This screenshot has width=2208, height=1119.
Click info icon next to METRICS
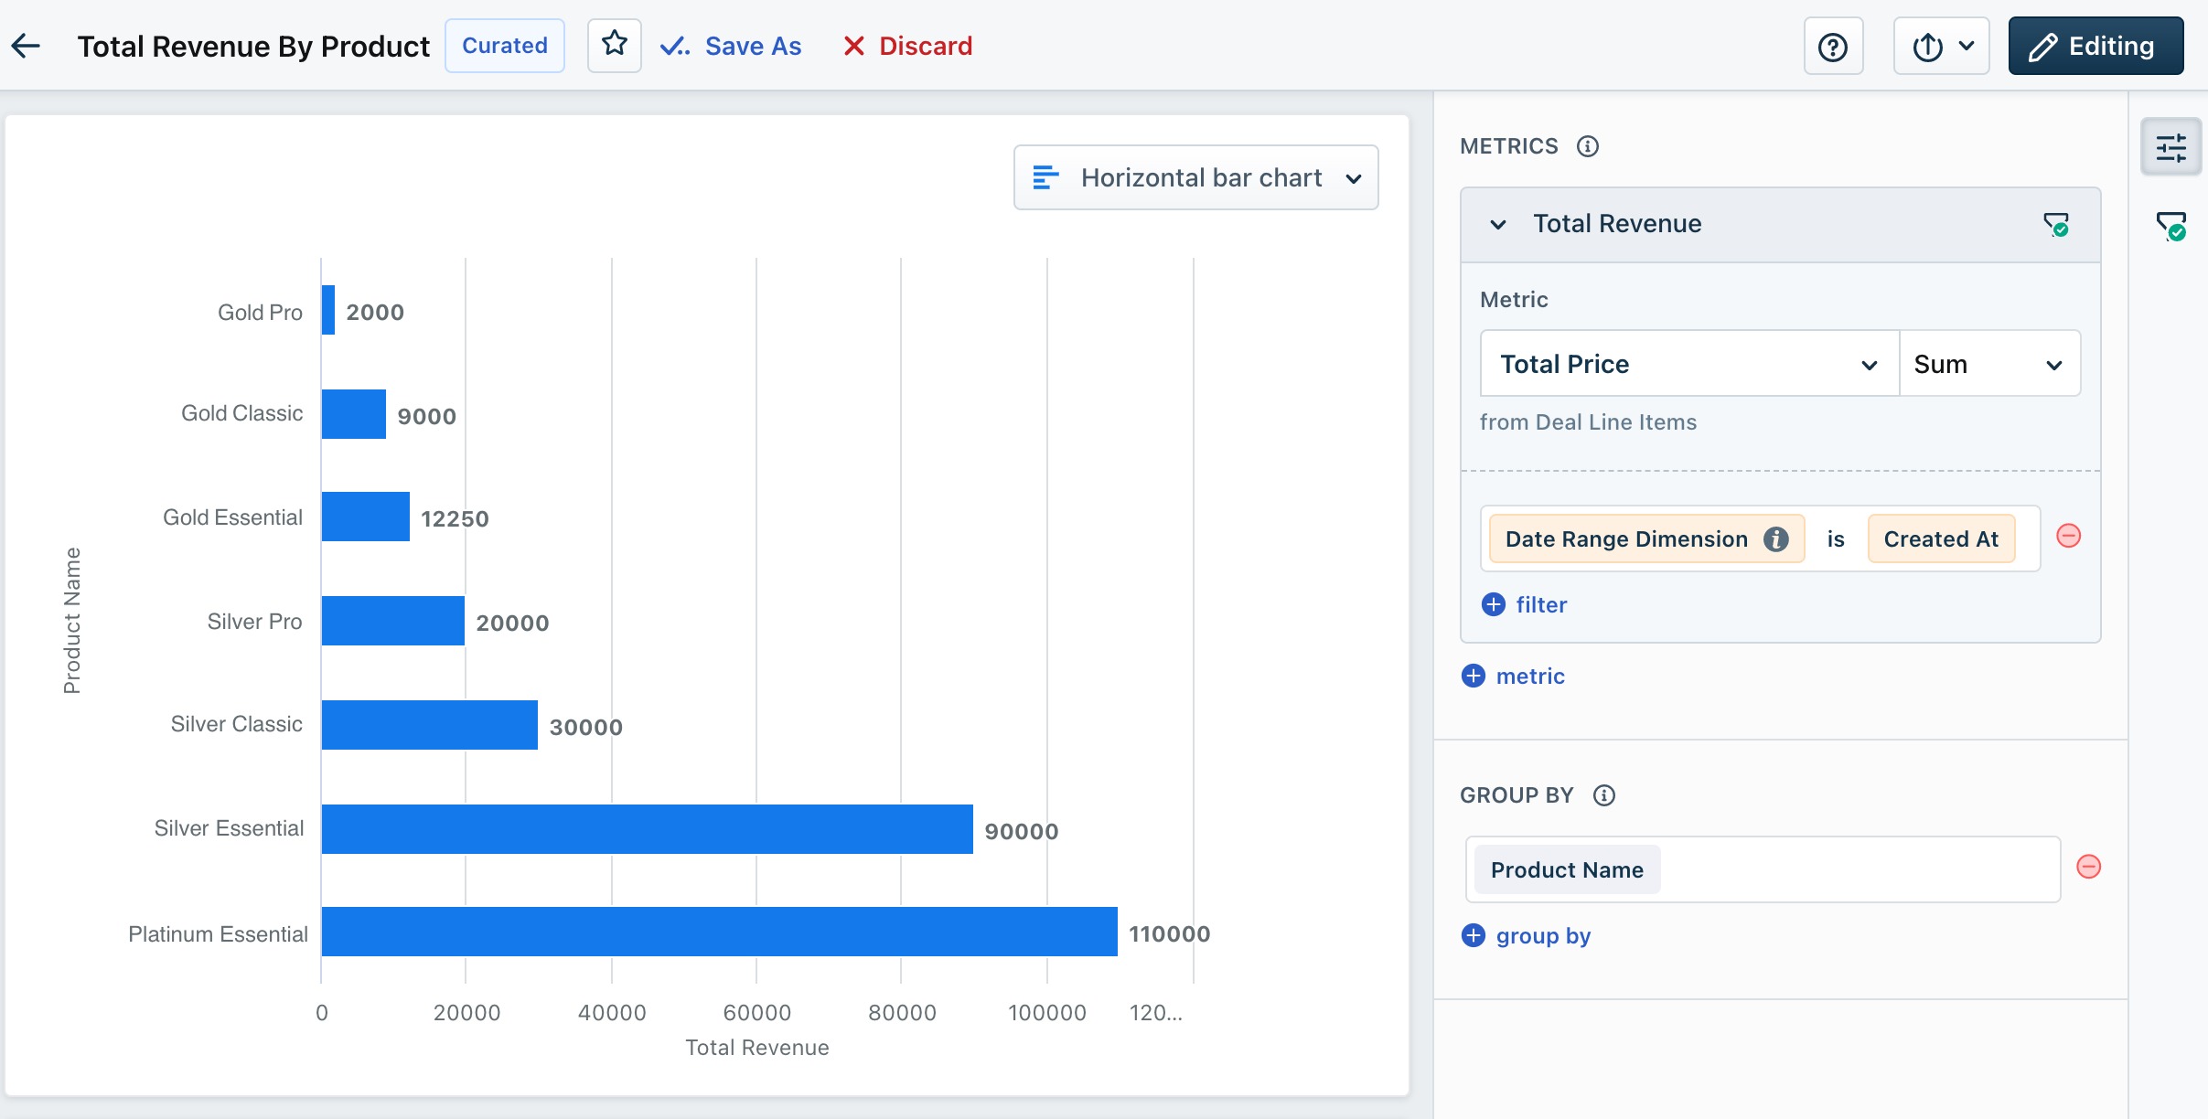(1588, 146)
